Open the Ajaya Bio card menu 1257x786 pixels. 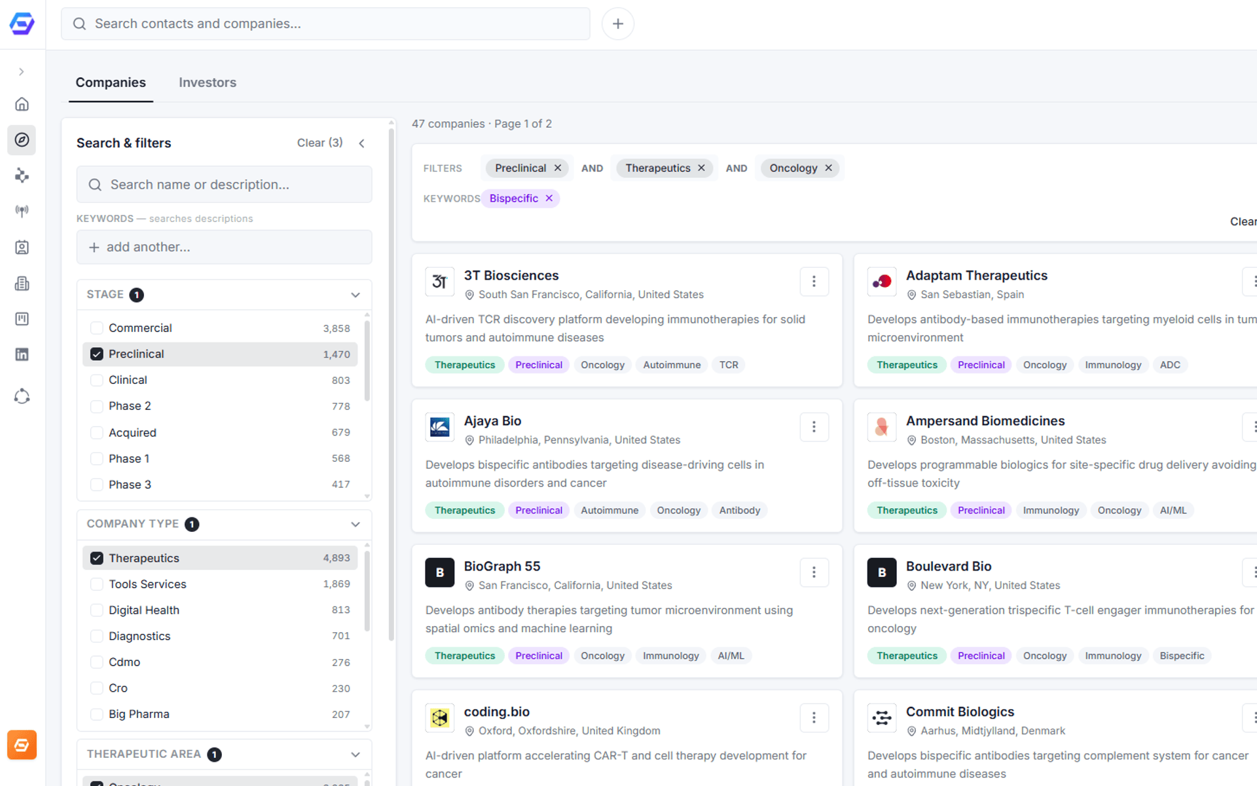[814, 427]
